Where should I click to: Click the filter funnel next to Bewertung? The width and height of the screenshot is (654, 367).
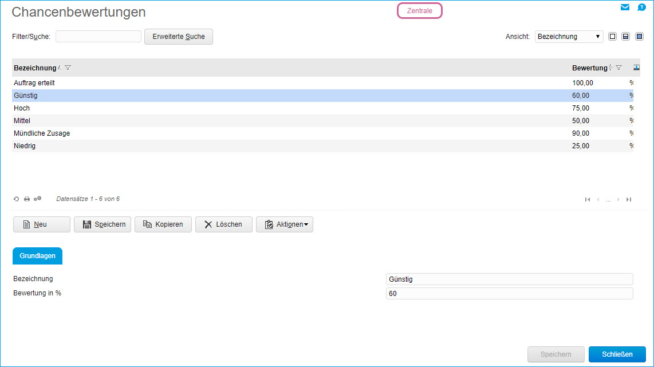point(618,68)
